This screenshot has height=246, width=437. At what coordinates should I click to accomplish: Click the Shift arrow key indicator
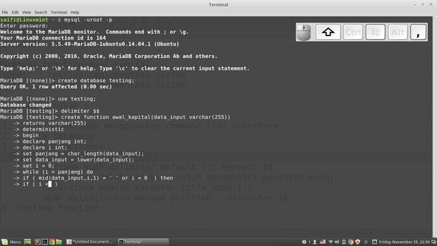tap(328, 32)
